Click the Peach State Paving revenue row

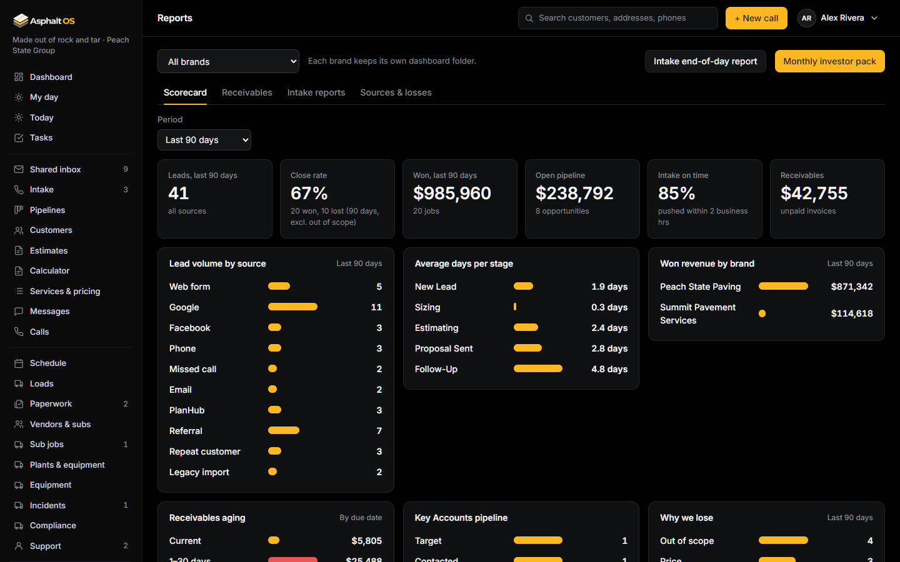(x=766, y=287)
